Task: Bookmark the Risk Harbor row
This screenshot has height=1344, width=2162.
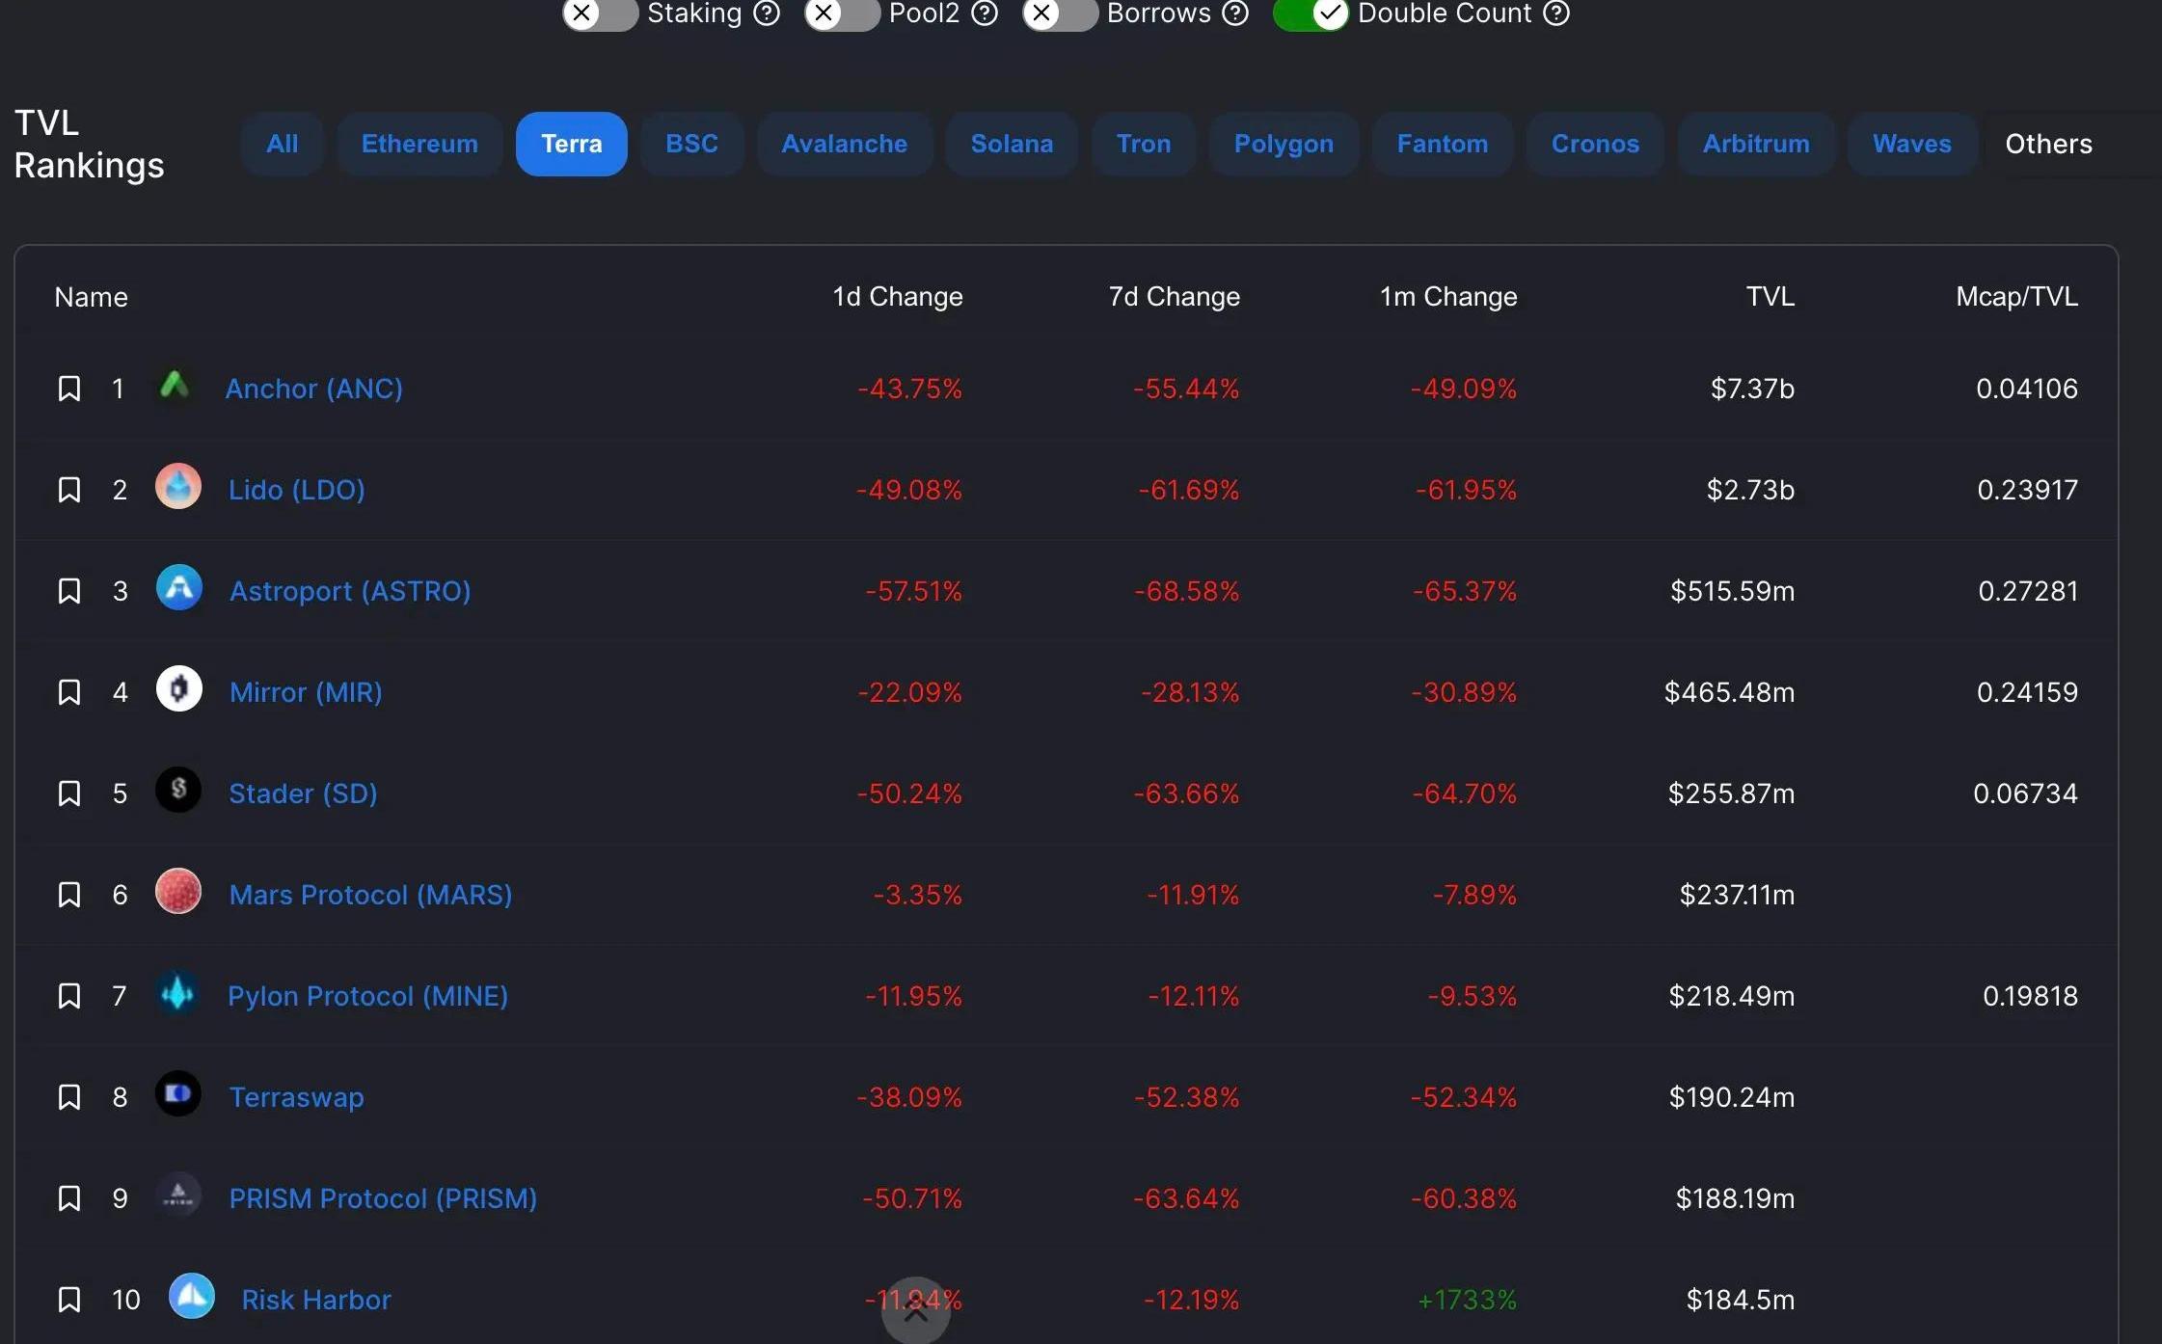Action: (69, 1300)
